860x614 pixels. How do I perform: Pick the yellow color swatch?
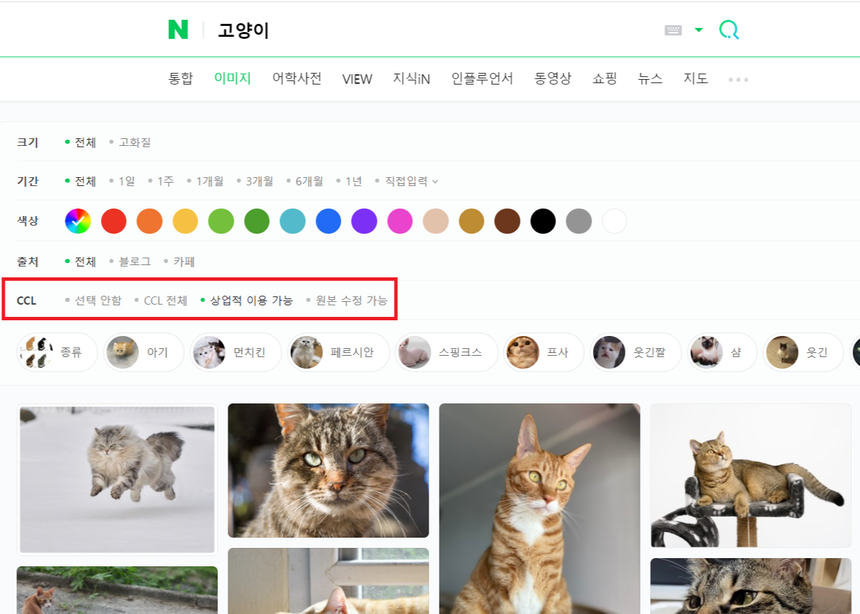(x=185, y=221)
